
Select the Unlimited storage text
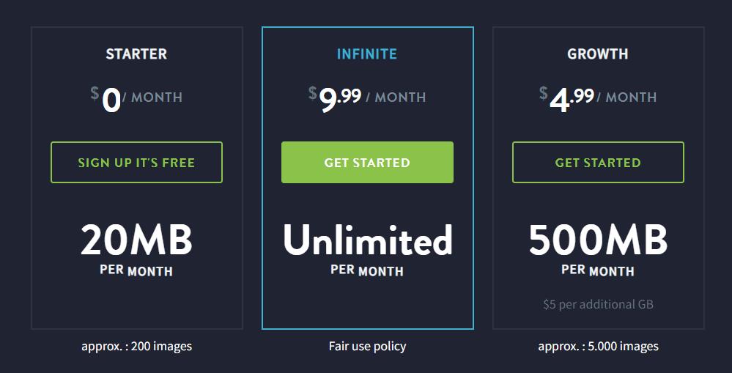click(367, 240)
